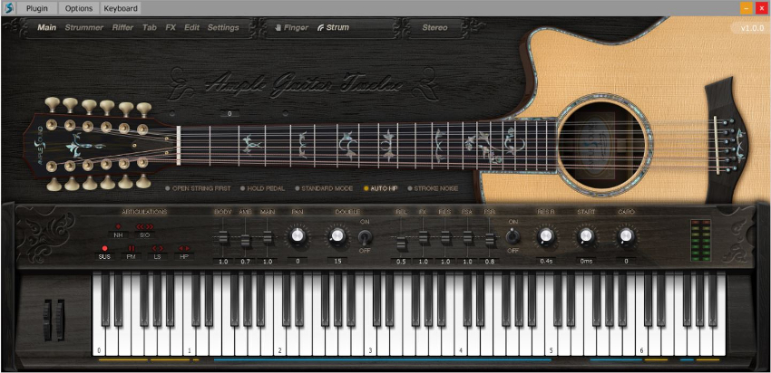Disable the Auto HP option
771x373 pixels.
click(x=381, y=188)
